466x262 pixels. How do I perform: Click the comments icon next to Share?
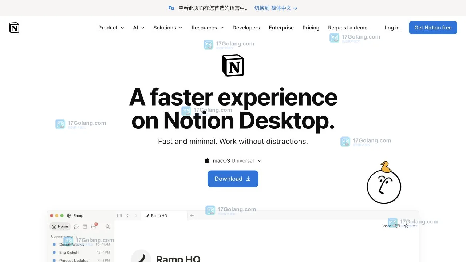(397, 226)
